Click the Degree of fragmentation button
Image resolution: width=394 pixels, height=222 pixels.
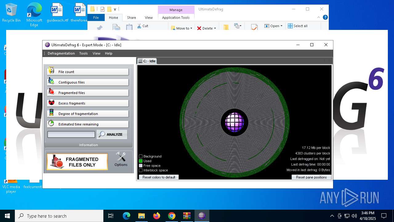pyautogui.click(x=88, y=113)
